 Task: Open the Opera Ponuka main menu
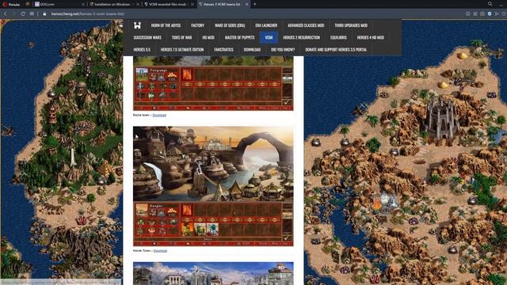(10, 4)
